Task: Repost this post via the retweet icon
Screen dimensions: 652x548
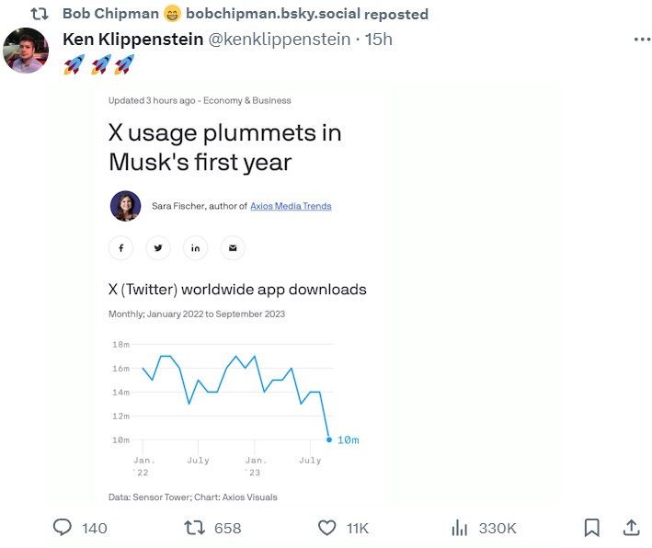Action: 195,528
